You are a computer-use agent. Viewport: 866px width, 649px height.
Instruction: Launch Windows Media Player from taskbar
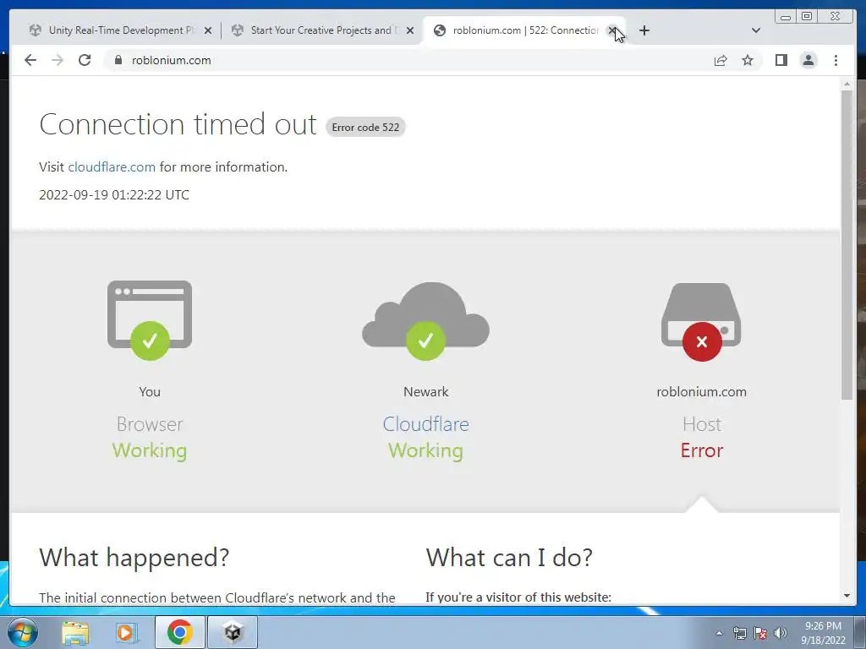(x=127, y=632)
